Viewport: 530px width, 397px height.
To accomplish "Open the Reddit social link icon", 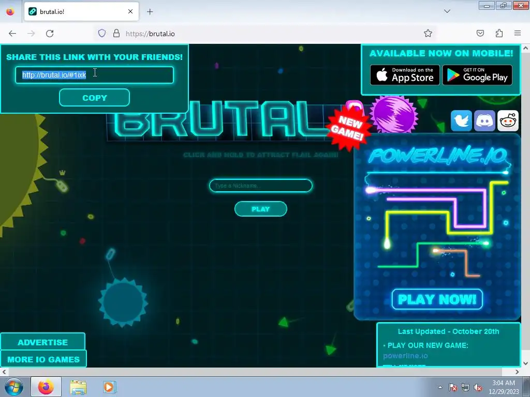I will pos(508,120).
